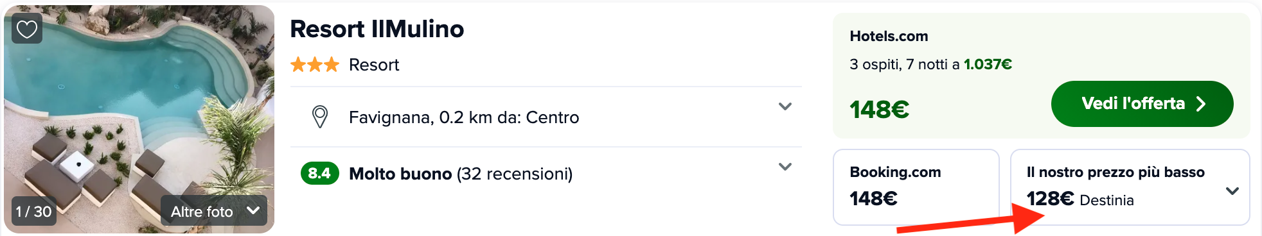Image resolution: width=1262 pixels, height=236 pixels.
Task: Click the 8.4 rating badge
Action: (x=319, y=173)
